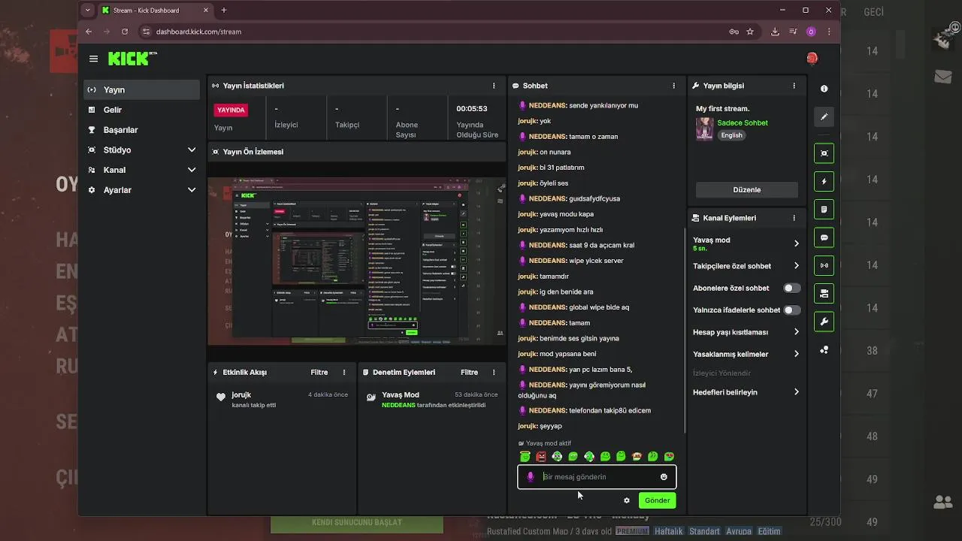962x541 pixels.
Task: Click jorujk follow event in Etkinlik Akışı
Action: point(281,400)
